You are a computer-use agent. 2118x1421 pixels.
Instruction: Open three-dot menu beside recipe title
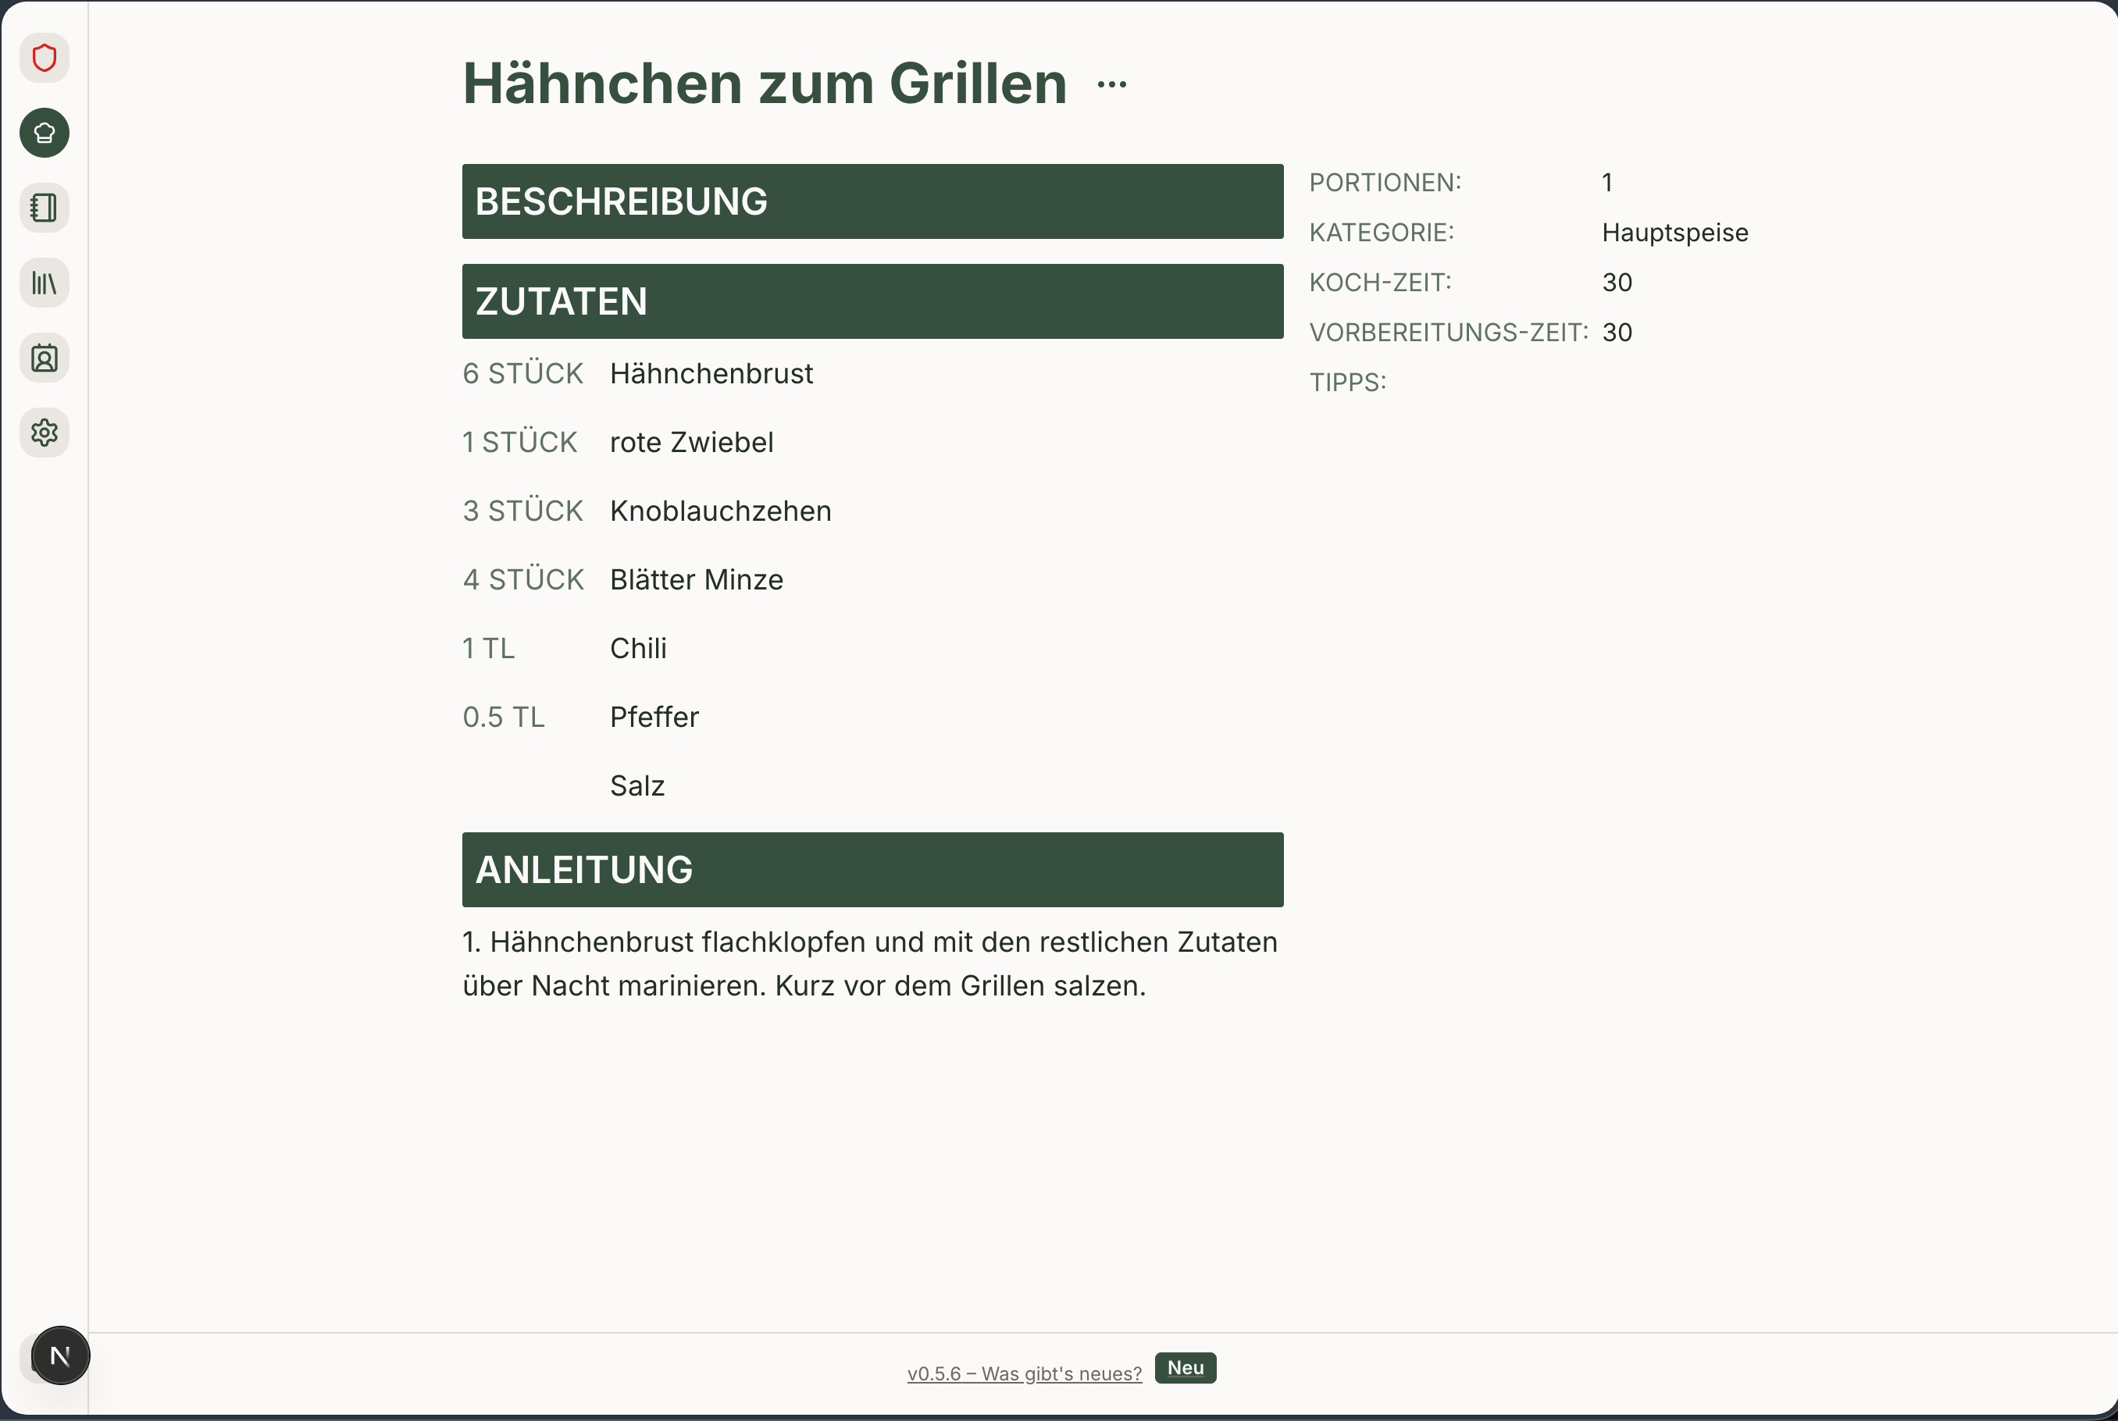[x=1111, y=84]
